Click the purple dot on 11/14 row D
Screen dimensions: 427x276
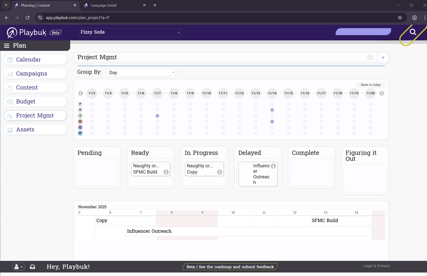pos(272,121)
